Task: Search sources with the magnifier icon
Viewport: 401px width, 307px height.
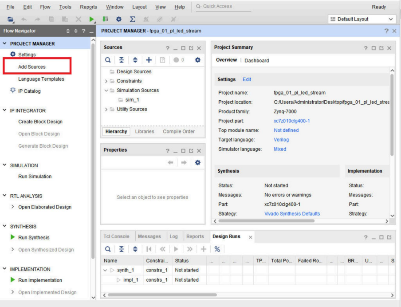Action: 108,59
